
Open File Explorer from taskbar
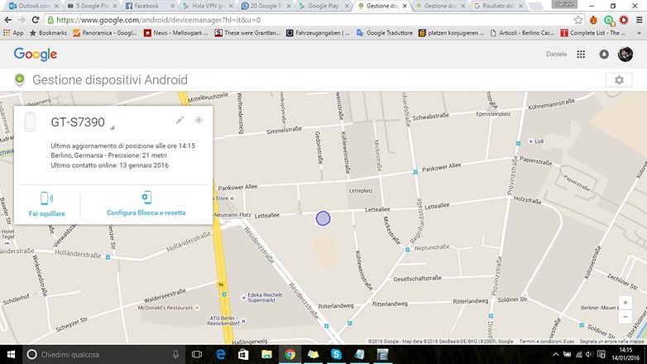[266, 355]
